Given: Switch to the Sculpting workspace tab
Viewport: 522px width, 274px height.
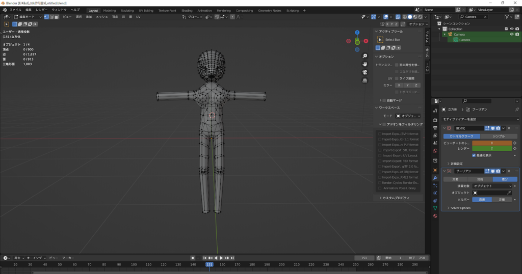Looking at the screenshot, I should click(127, 10).
